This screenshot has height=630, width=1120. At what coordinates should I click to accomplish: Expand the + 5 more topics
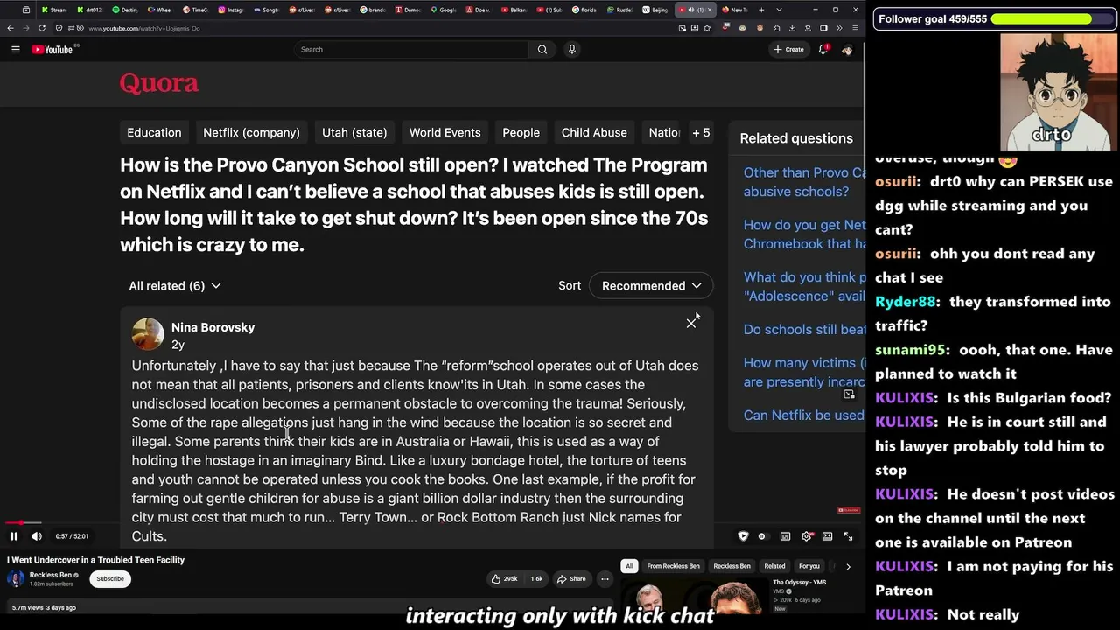coord(701,132)
